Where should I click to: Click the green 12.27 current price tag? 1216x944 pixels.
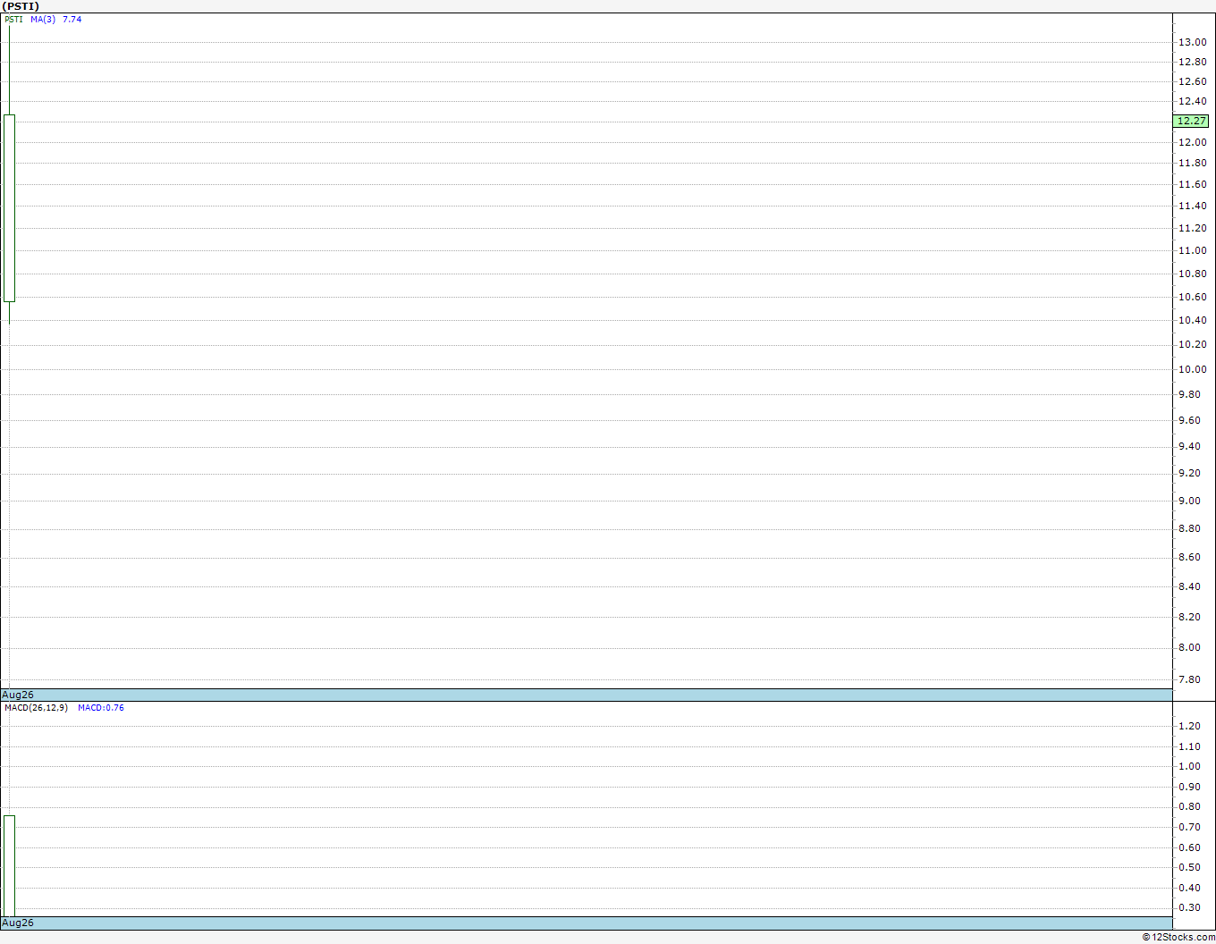[1191, 121]
